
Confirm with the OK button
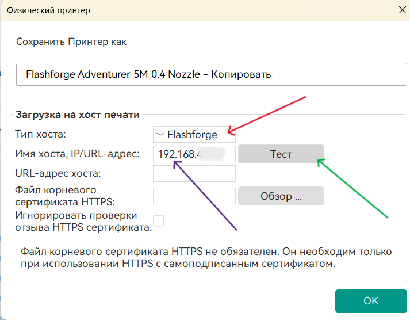tap(371, 301)
